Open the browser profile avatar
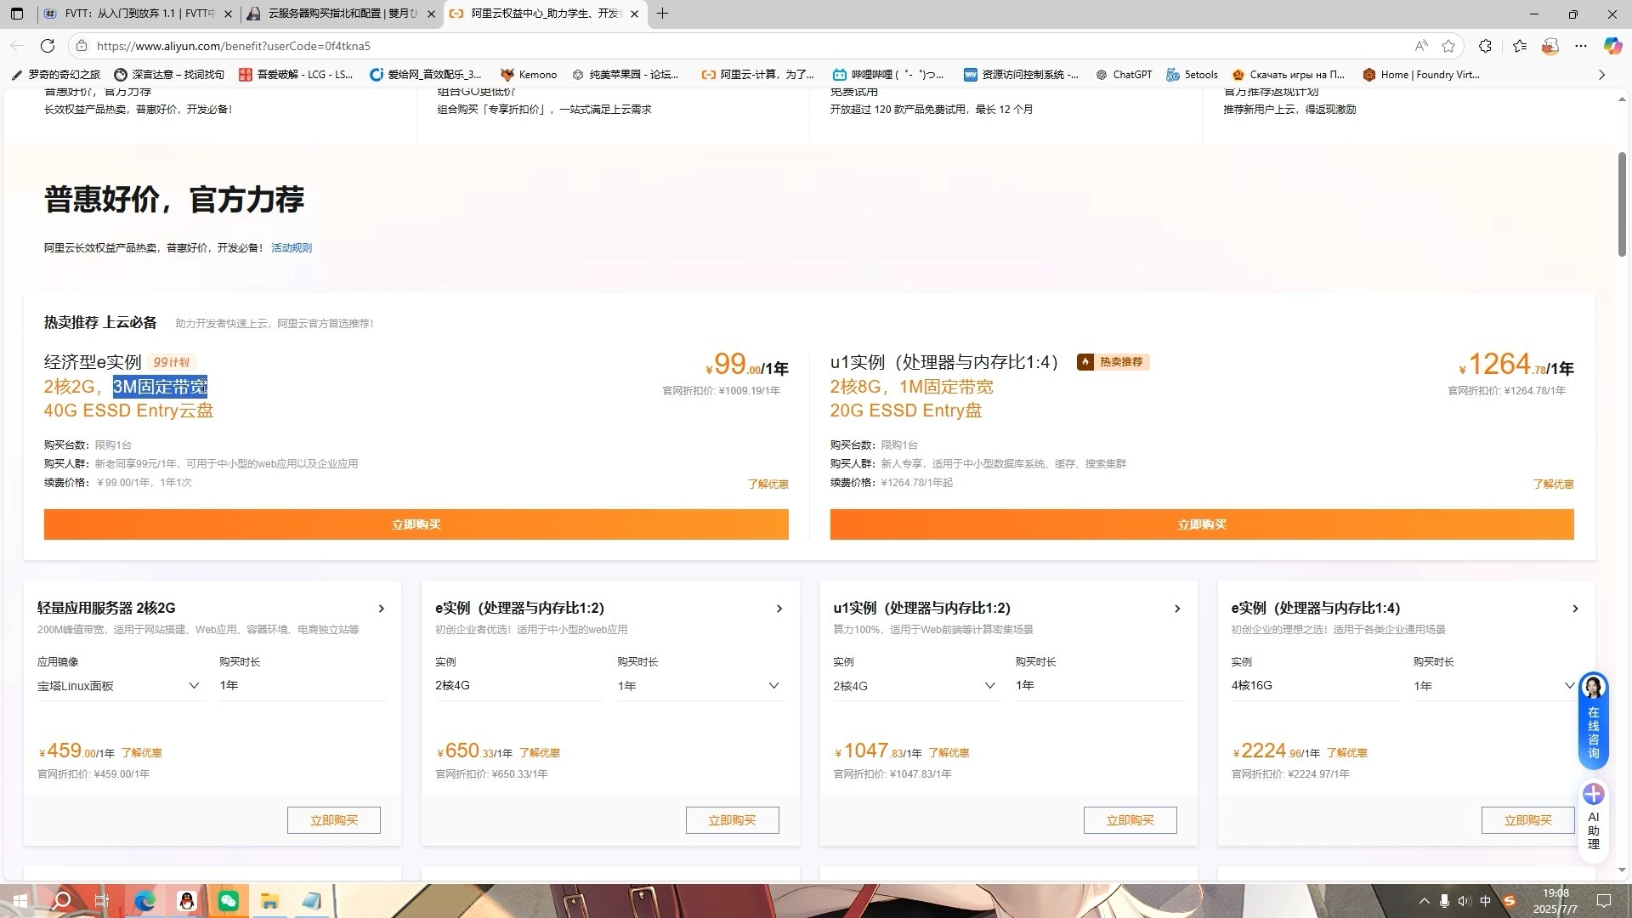1632x918 pixels. tap(1550, 46)
